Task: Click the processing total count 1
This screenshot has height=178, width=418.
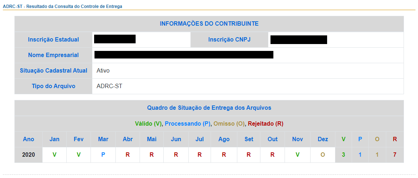Action: click(360, 155)
